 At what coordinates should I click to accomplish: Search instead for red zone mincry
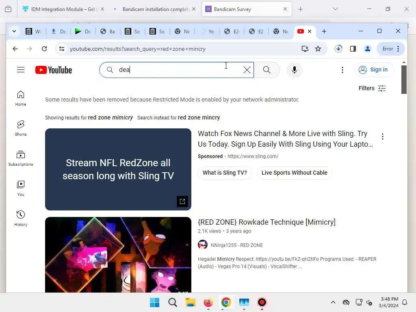coord(199,117)
